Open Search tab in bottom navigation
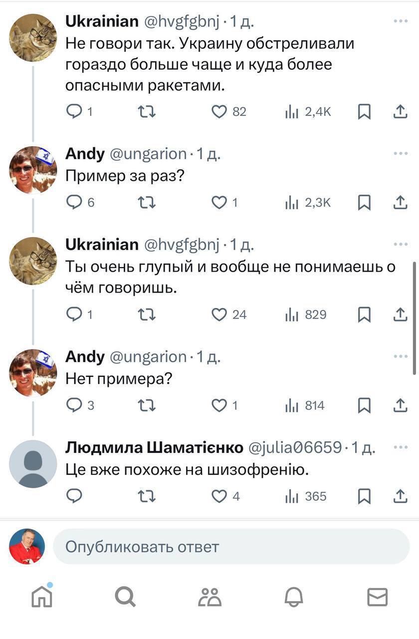 (125, 597)
